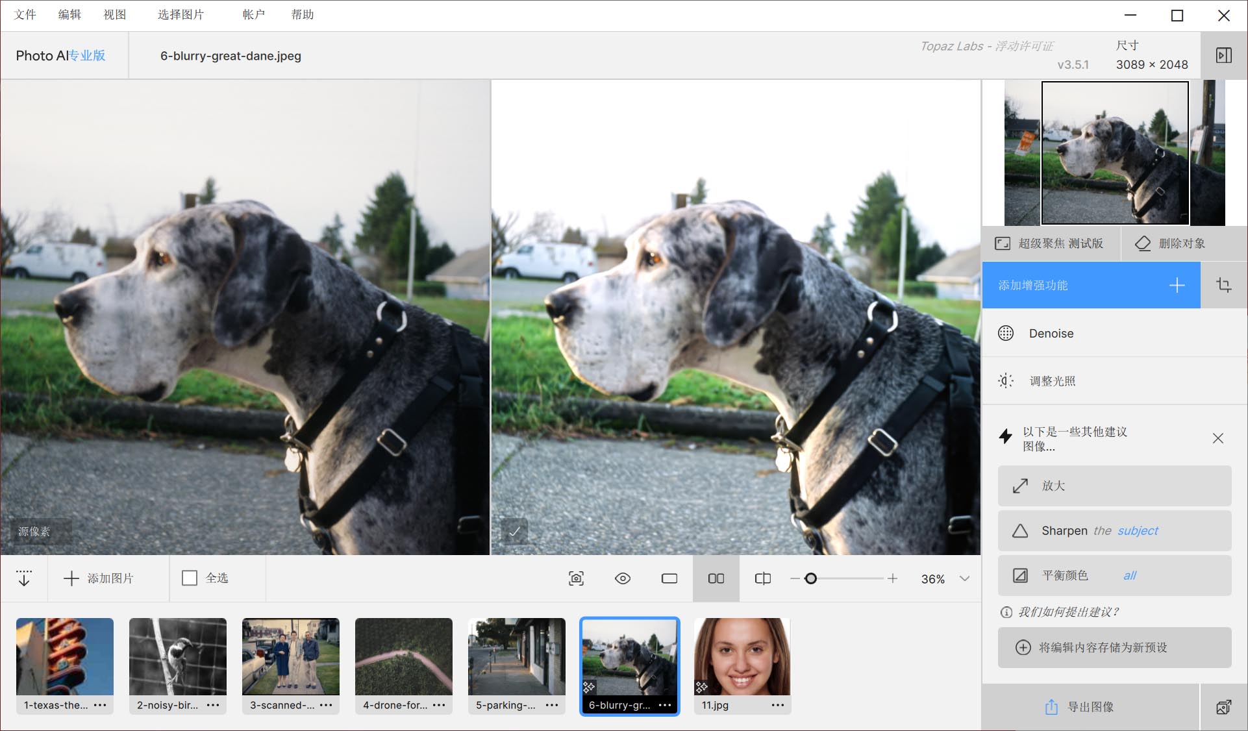1248x731 pixels.
Task: Open 我们如何提出建议 info link
Action: [x=1060, y=612]
